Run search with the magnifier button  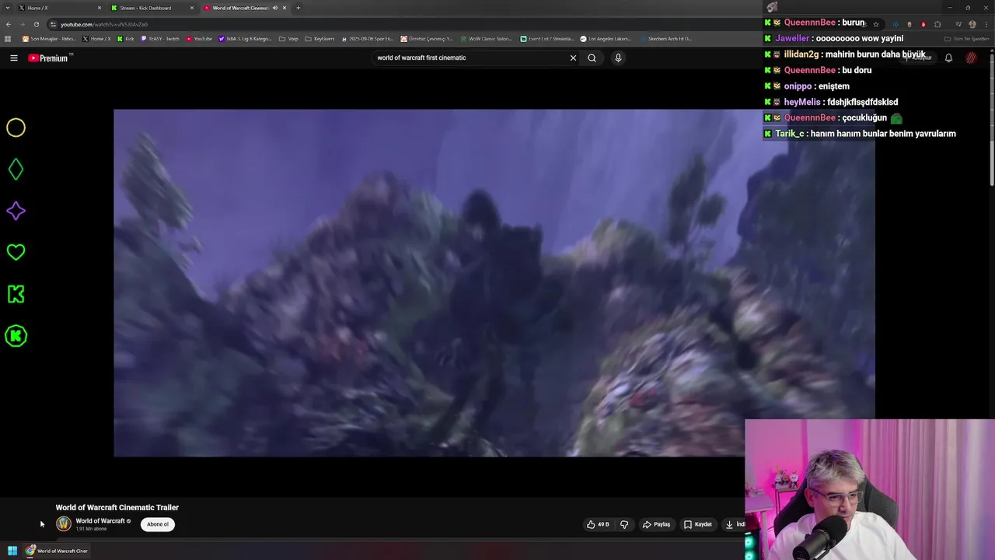click(x=592, y=58)
